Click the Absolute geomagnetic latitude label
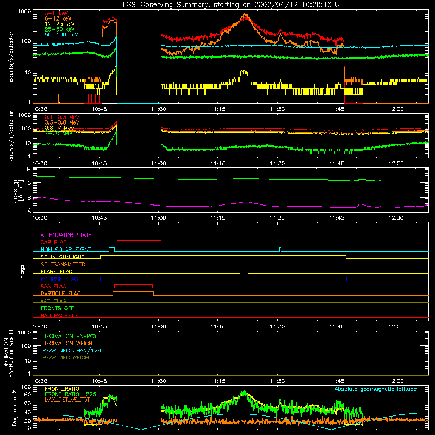This screenshot has width=435, height=435. [376, 389]
